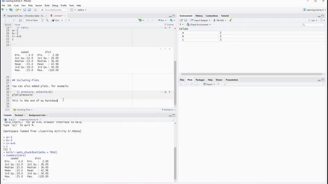Click the Find/Replace magnifier icon
The width and height of the screenshot is (328, 184).
pyautogui.click(x=47, y=20)
